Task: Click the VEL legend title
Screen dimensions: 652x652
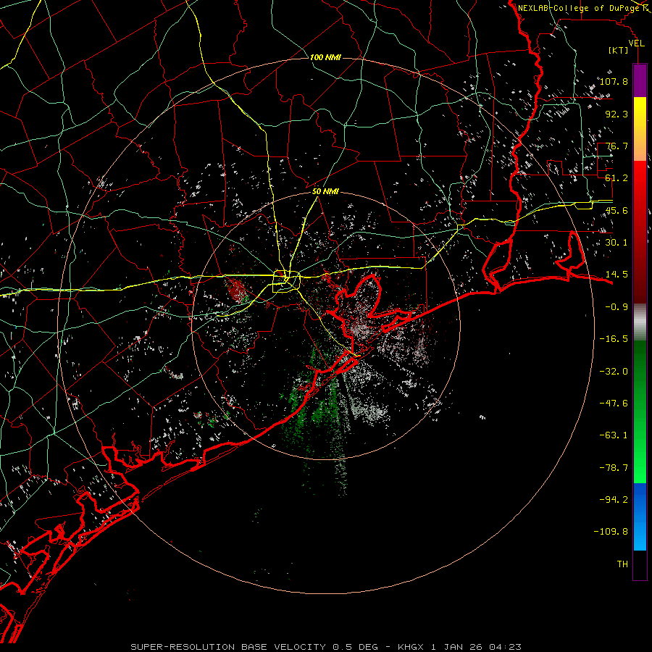Action: coord(637,43)
